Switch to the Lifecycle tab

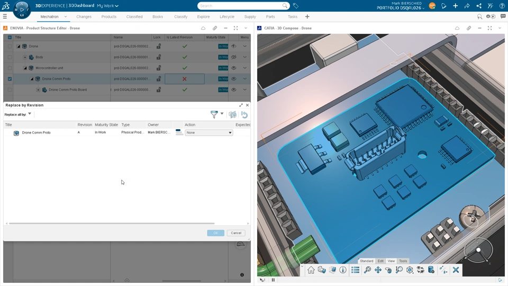coord(227,16)
